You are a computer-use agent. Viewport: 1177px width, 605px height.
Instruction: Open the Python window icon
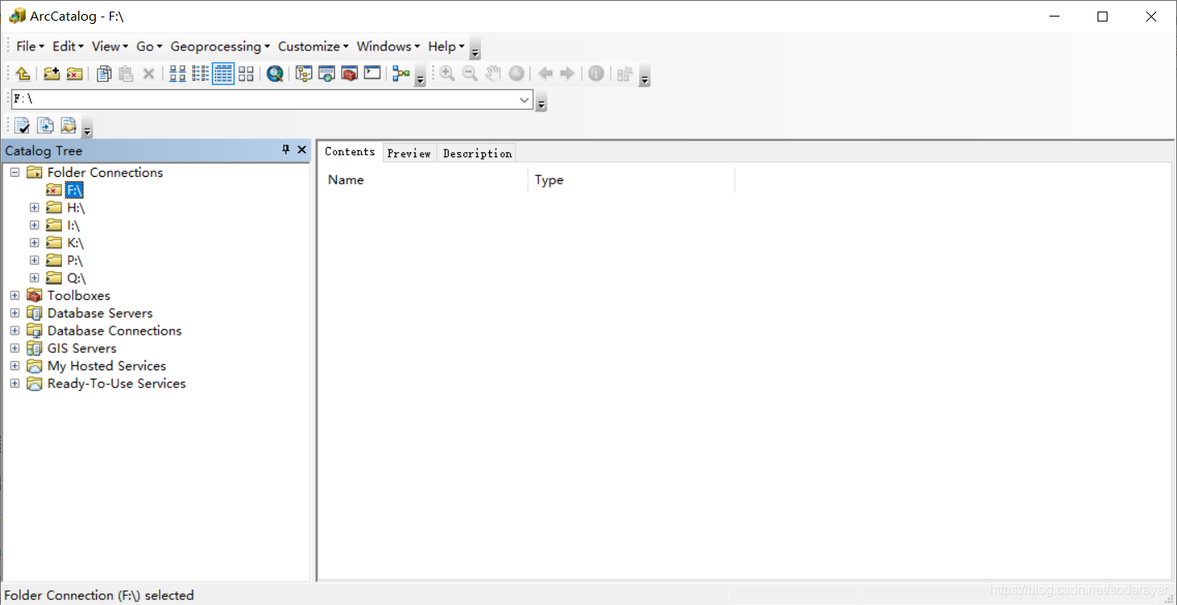coord(372,74)
